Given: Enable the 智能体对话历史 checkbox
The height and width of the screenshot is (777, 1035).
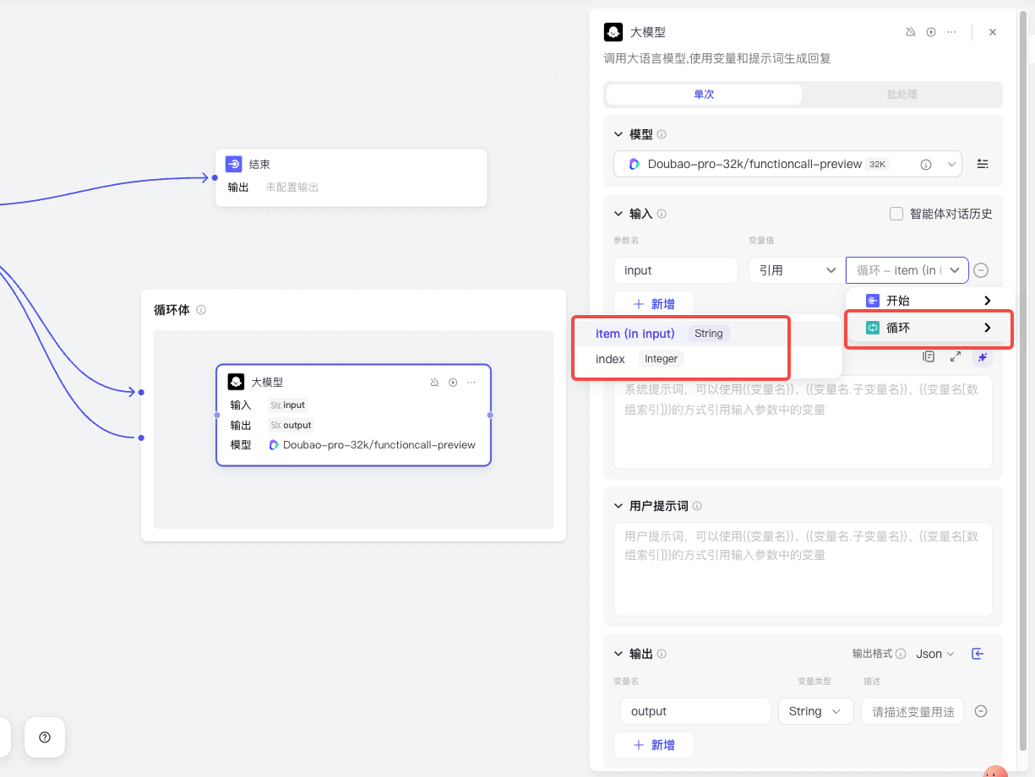Looking at the screenshot, I should click(896, 214).
